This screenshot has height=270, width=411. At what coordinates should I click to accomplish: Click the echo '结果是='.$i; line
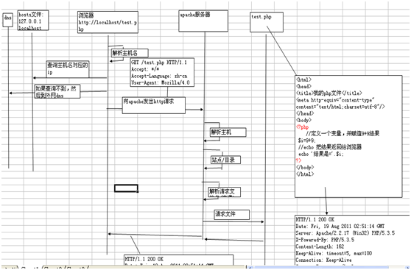click(x=321, y=154)
